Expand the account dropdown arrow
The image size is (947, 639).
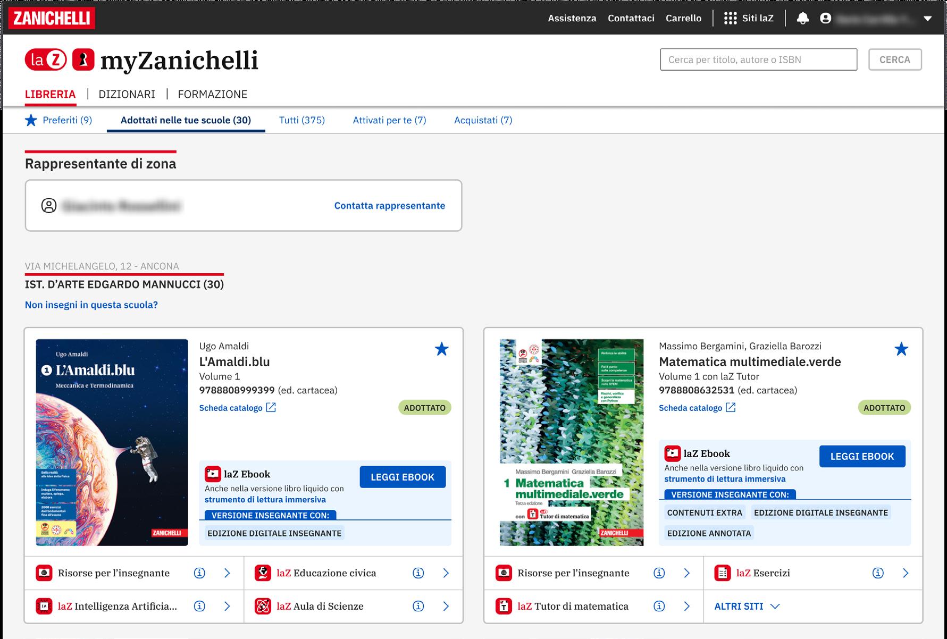coord(928,19)
